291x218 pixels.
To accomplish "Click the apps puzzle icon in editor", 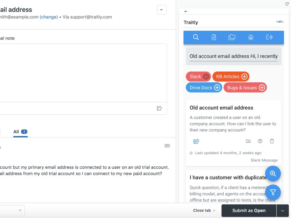I will point(159,108).
